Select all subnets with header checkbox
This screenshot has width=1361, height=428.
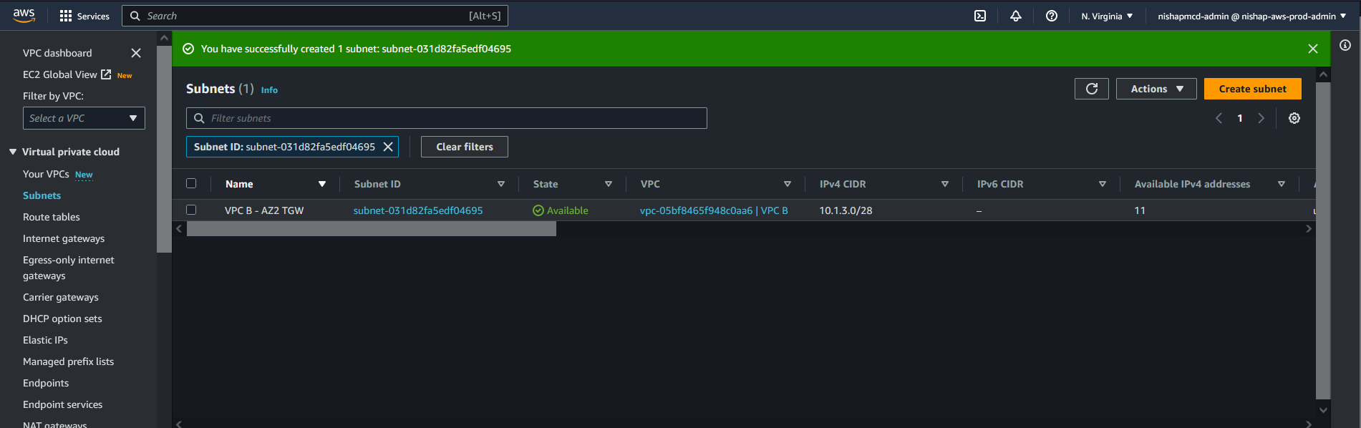coord(191,183)
